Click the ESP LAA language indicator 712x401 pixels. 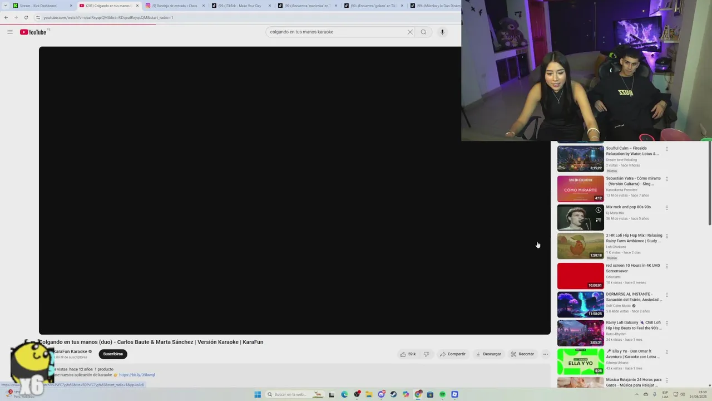coord(665,394)
